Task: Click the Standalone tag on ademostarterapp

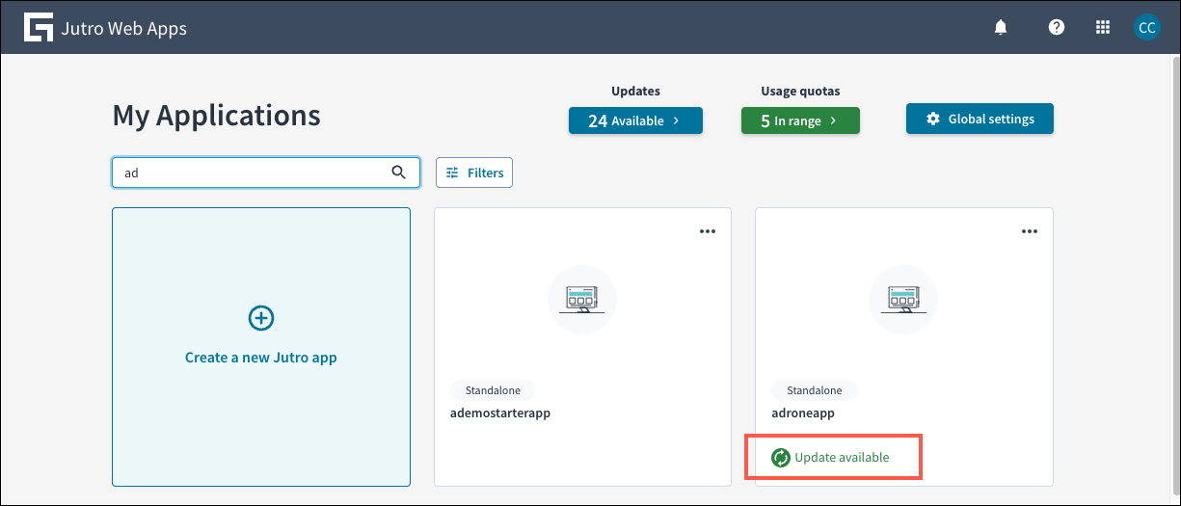Action: click(493, 390)
